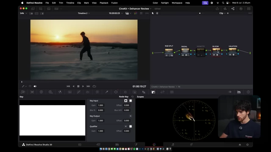Toggle bypass color grades icon
This screenshot has width=271, height=152.
pos(135,13)
